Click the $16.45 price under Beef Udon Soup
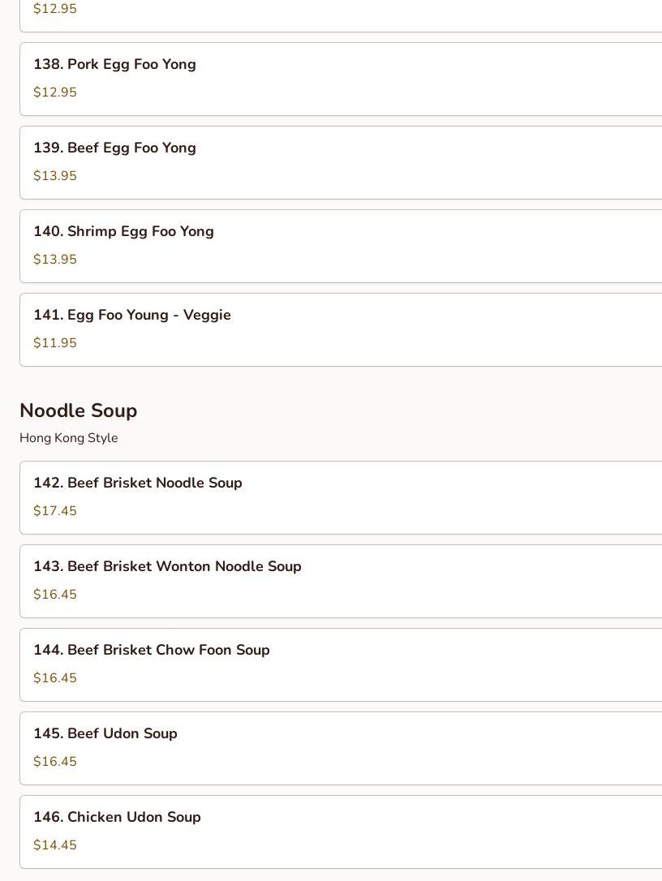Screen dimensions: 662x881 pos(55,762)
